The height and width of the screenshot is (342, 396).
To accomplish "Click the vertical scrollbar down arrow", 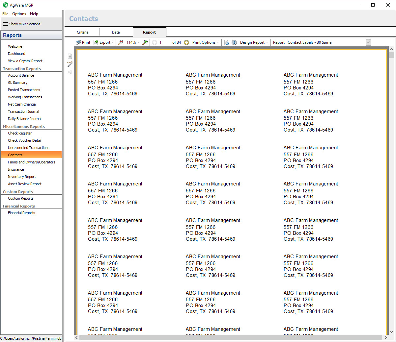I will coord(391,332).
